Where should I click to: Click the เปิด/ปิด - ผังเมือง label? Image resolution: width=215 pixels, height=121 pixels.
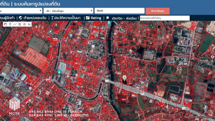tap(124, 18)
